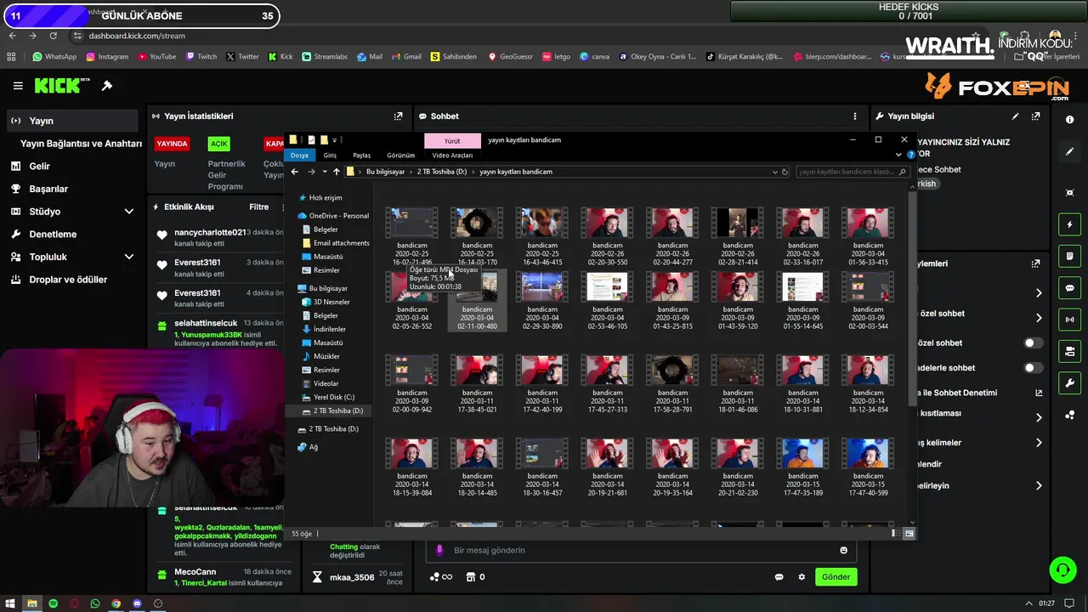Image resolution: width=1088 pixels, height=612 pixels.
Task: Pop out the Yayın İstatistikleri panel
Action: (398, 116)
